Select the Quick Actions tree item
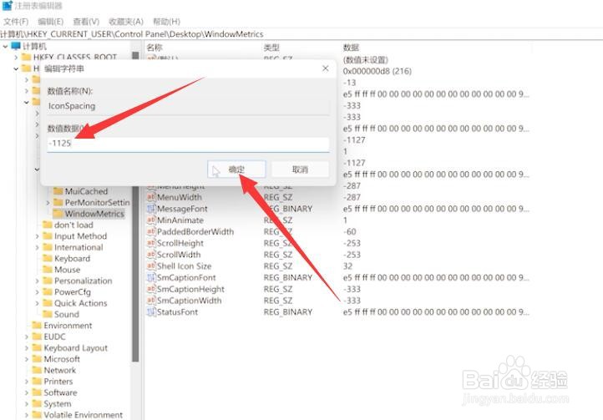Screen dimensions: 603x420 click(x=81, y=303)
